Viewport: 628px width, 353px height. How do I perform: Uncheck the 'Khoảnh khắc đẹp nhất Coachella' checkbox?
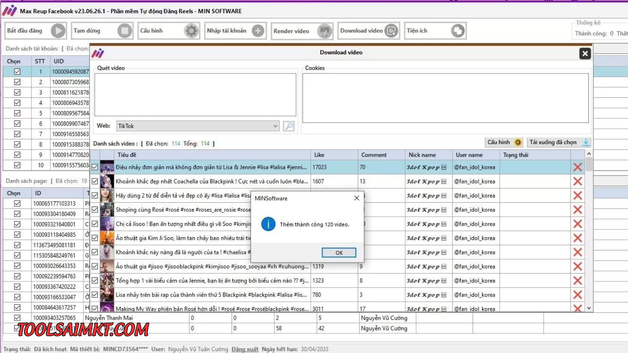95,181
